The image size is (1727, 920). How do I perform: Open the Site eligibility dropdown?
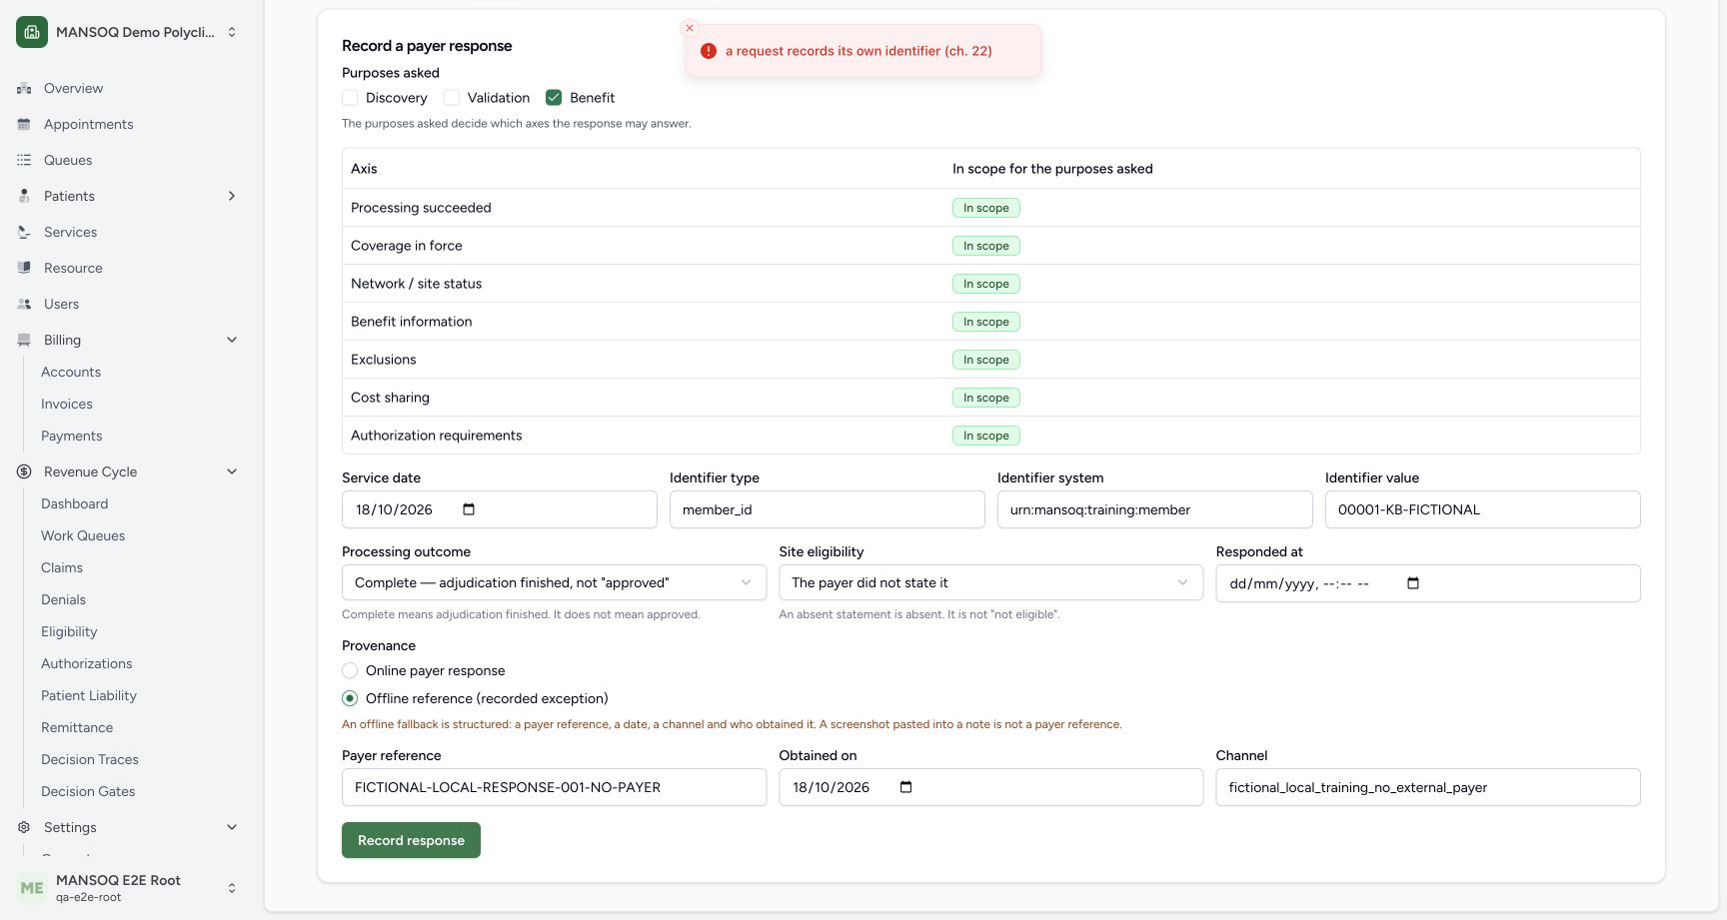coord(990,582)
